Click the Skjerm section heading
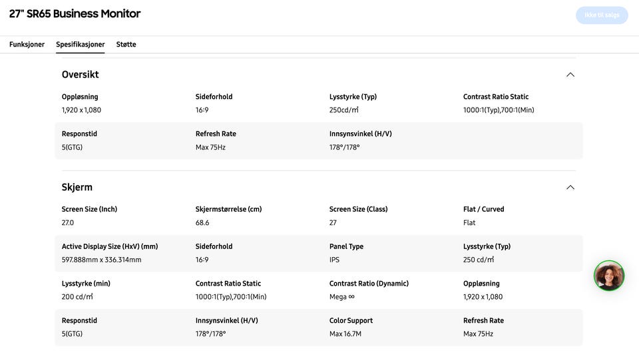 coord(77,187)
